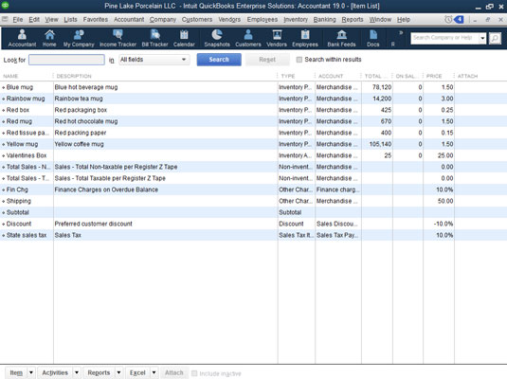This screenshot has height=379, width=507.
Task: Click in the Look for input field
Action: [x=66, y=60]
